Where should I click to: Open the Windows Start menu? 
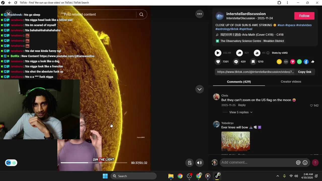(x=105, y=176)
